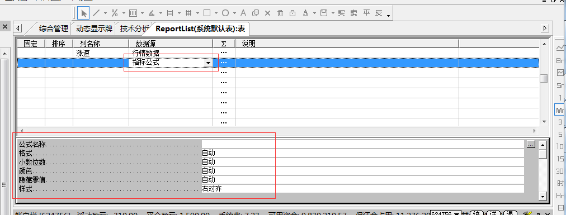Open the toolbar overflow options arrow
This screenshot has width=566, height=215.
point(388,16)
